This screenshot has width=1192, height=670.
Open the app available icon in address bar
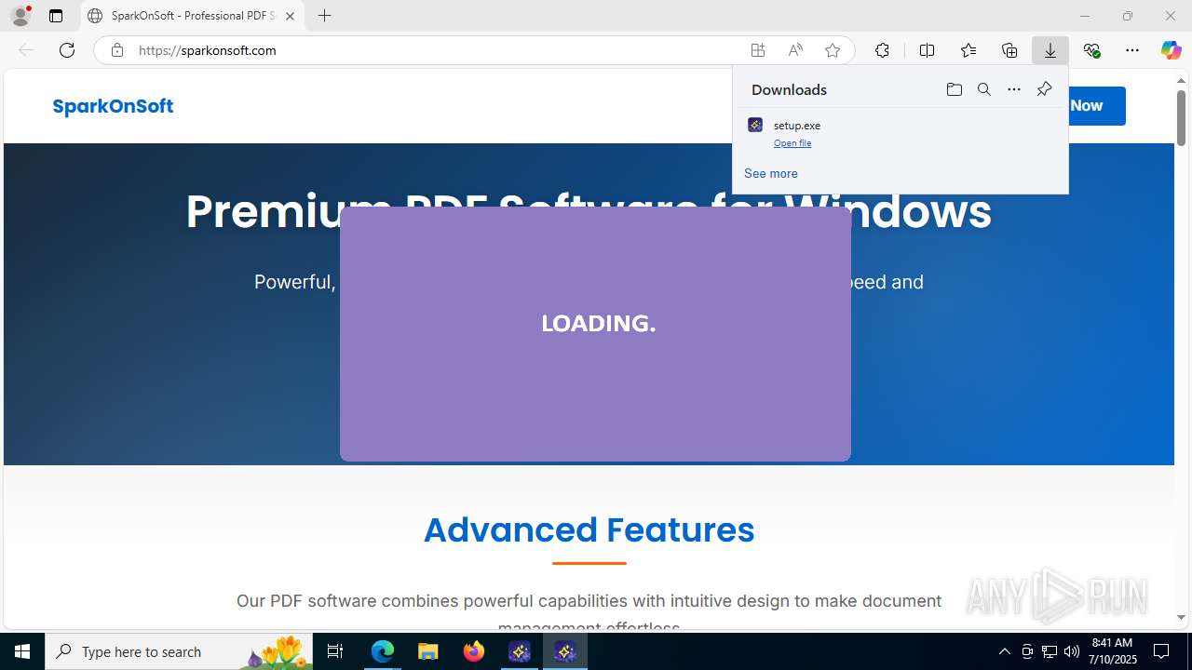[x=758, y=50]
